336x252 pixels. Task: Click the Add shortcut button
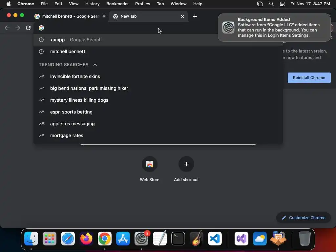(x=186, y=169)
